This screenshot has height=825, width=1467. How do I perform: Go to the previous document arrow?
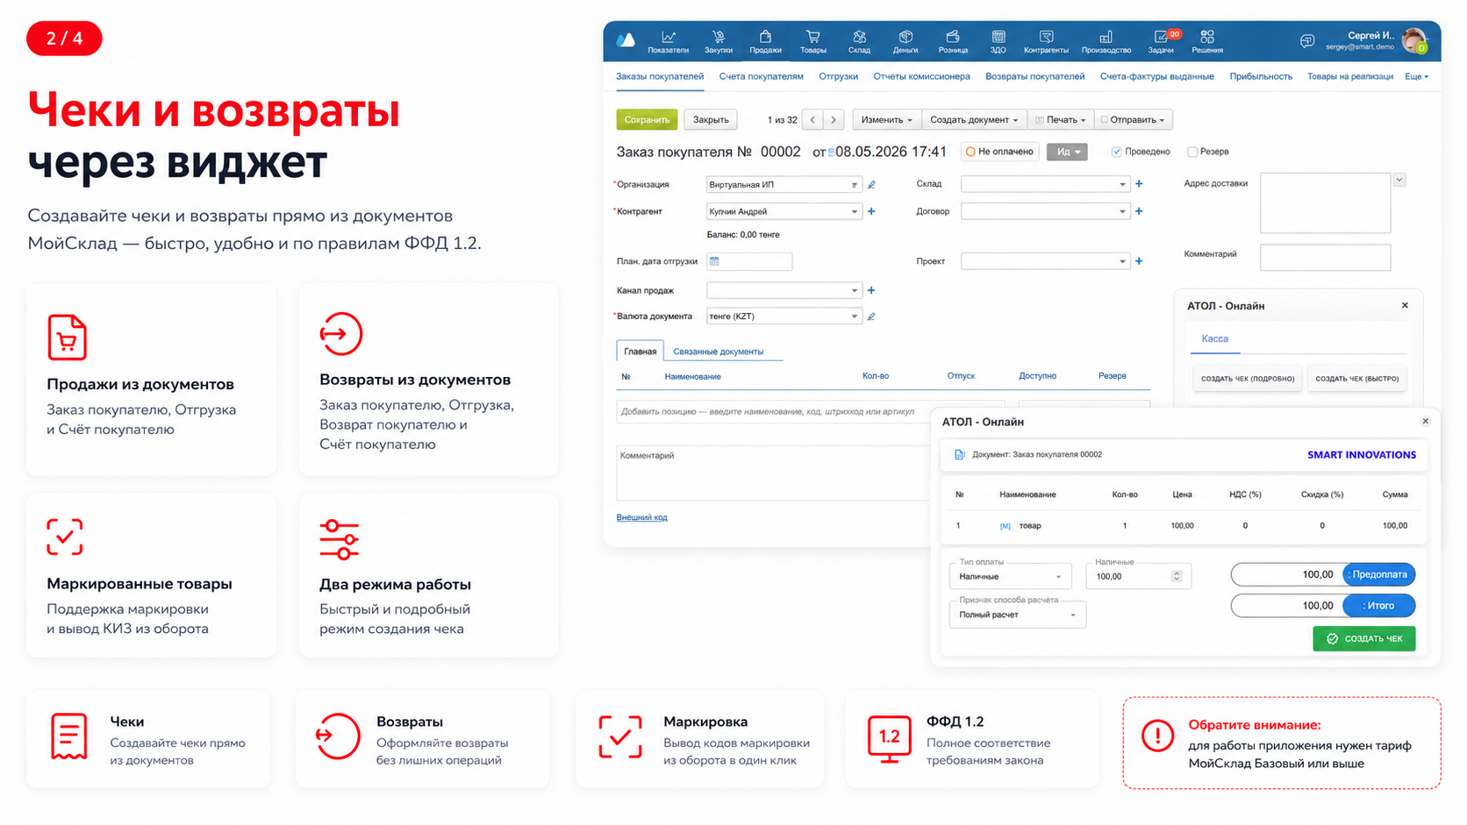[x=812, y=120]
